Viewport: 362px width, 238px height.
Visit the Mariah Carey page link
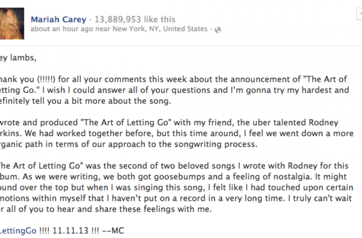[x=58, y=20]
